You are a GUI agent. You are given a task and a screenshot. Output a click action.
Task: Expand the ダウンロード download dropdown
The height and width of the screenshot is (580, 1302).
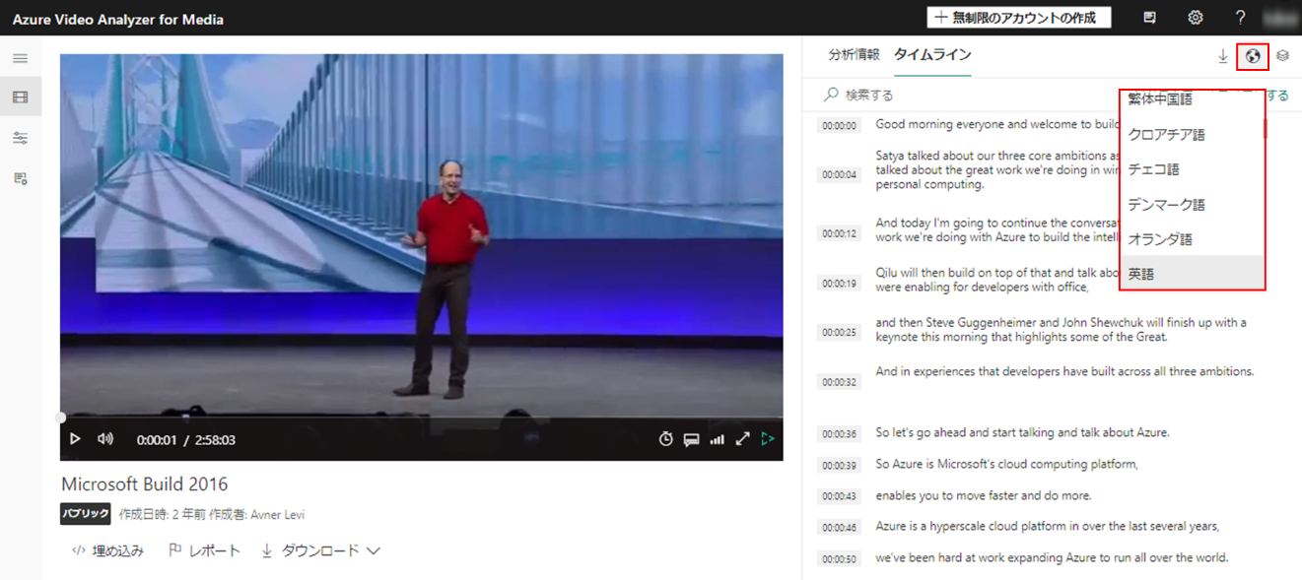pos(320,550)
